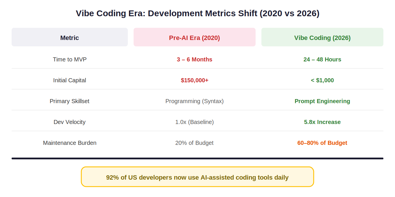395x197 pixels.
Task: Click the '$150,000+' value
Action: coord(194,80)
